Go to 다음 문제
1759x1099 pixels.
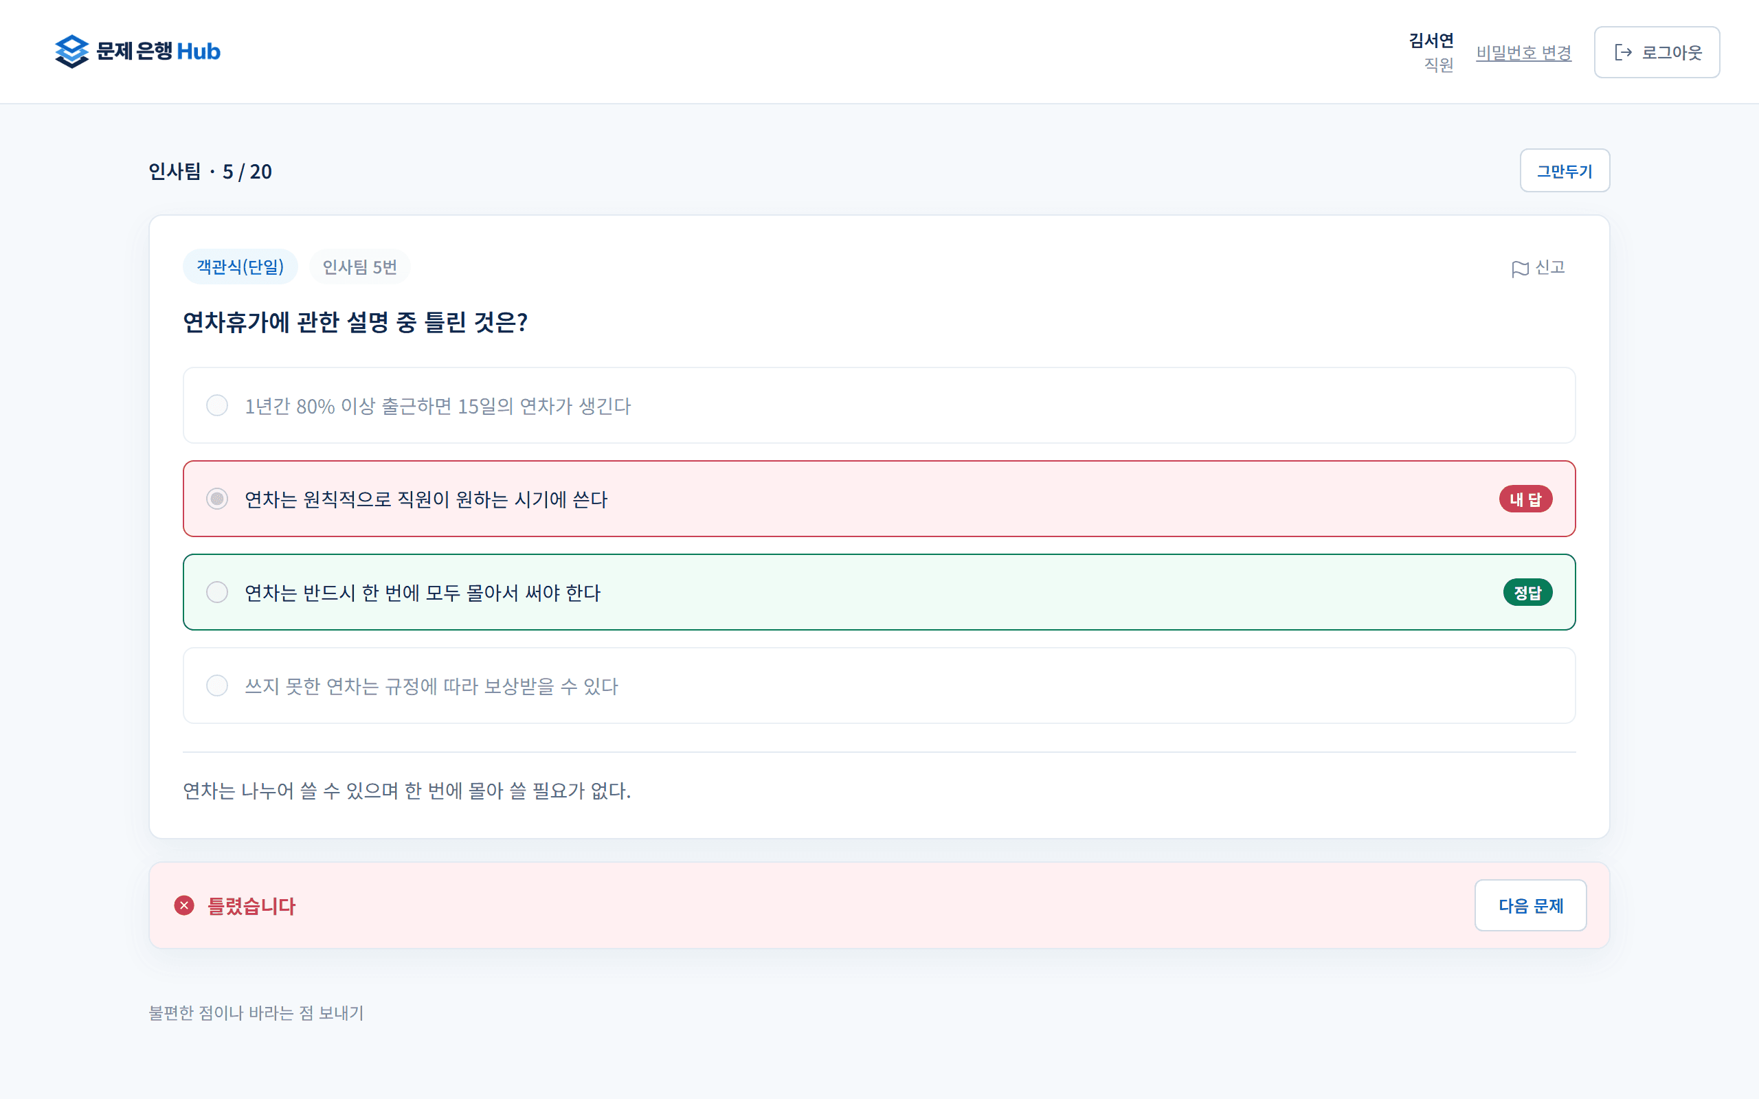coord(1530,905)
